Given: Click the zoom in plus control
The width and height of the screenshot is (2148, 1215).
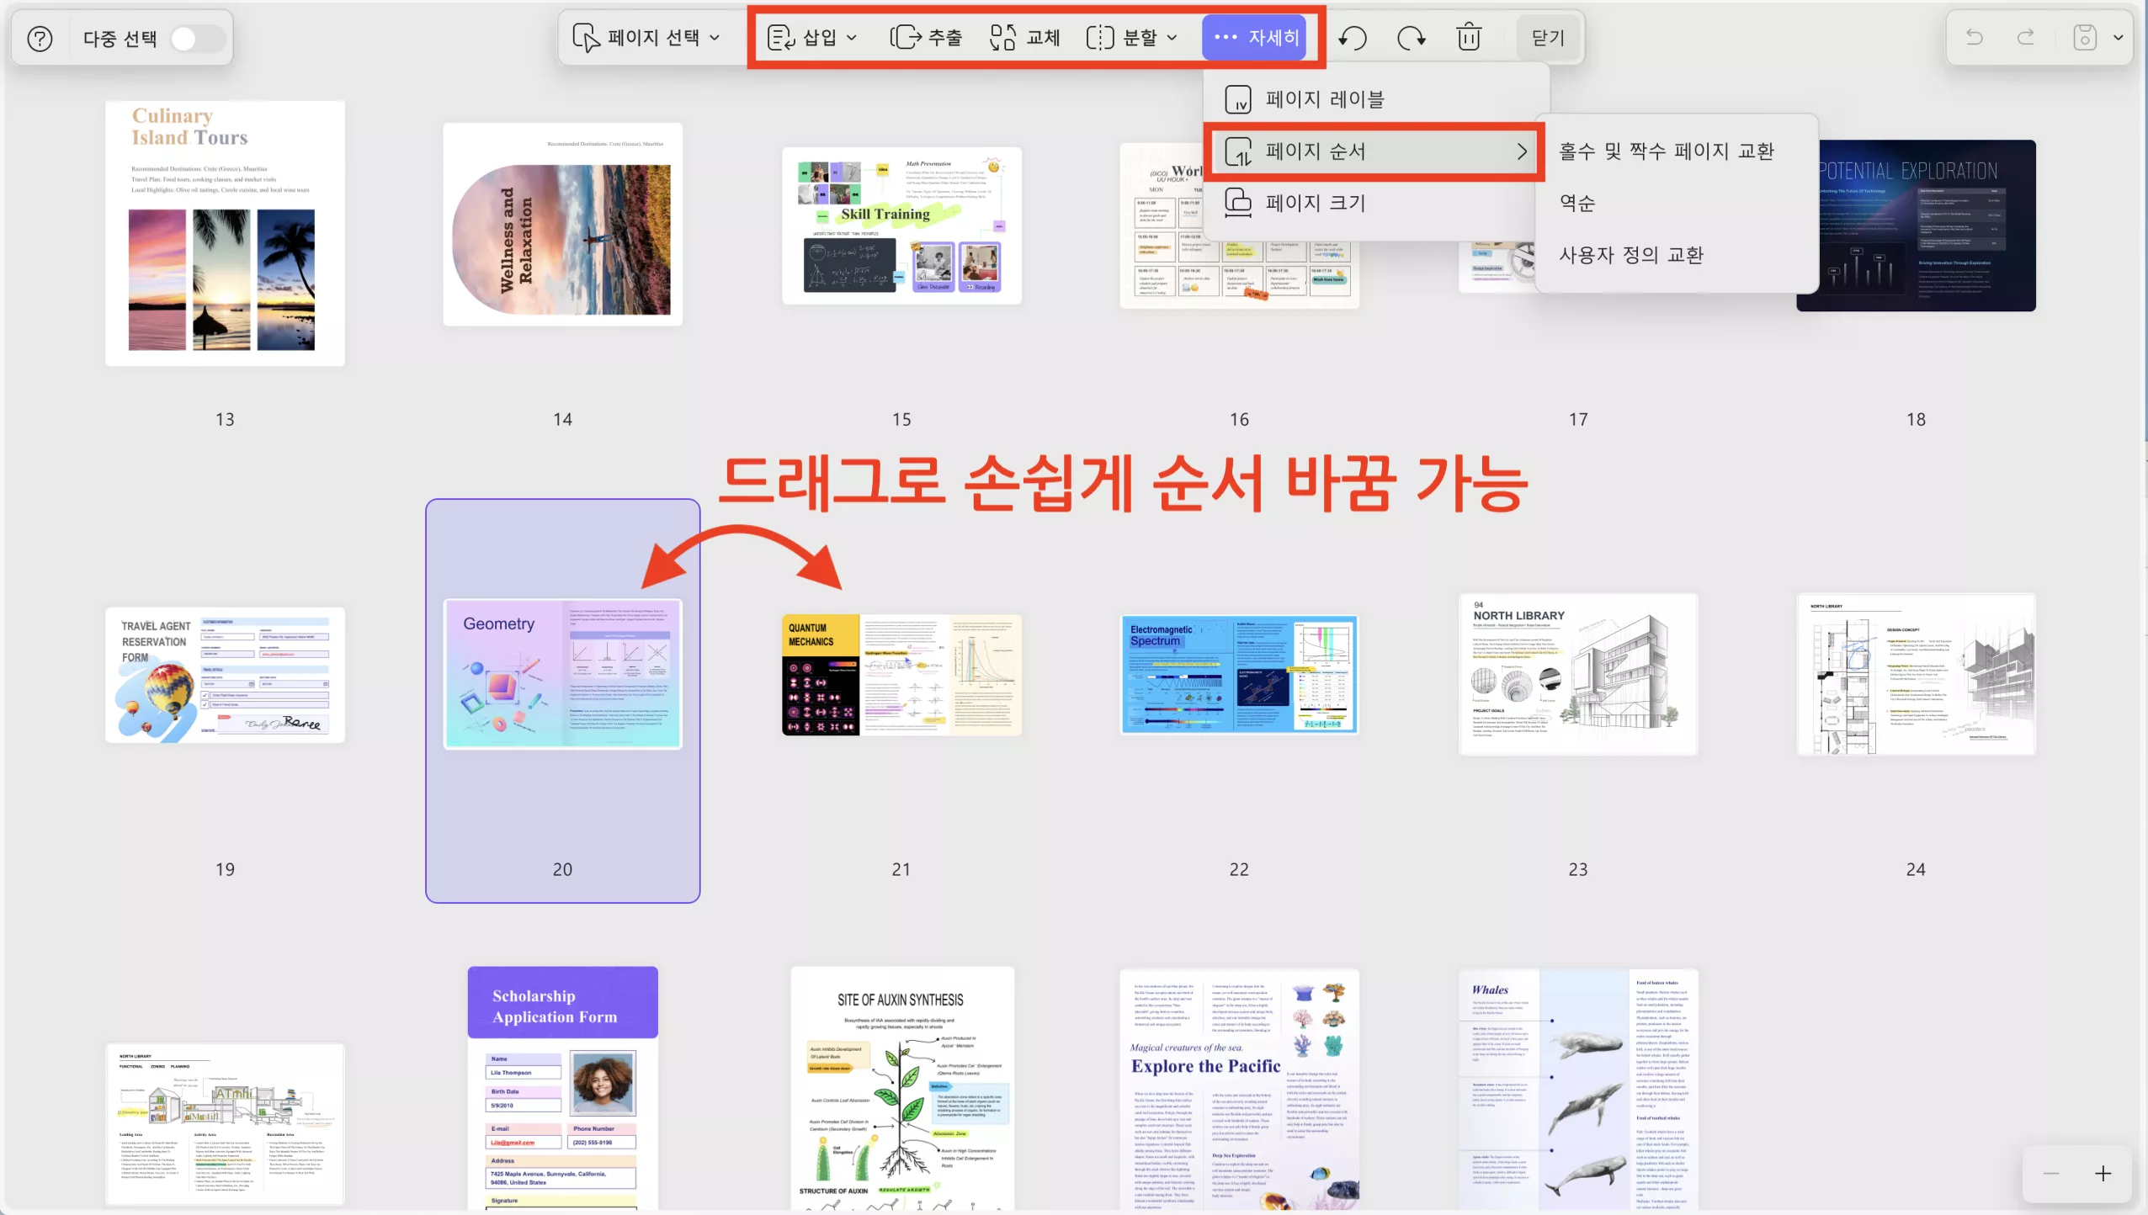Looking at the screenshot, I should [2105, 1173].
